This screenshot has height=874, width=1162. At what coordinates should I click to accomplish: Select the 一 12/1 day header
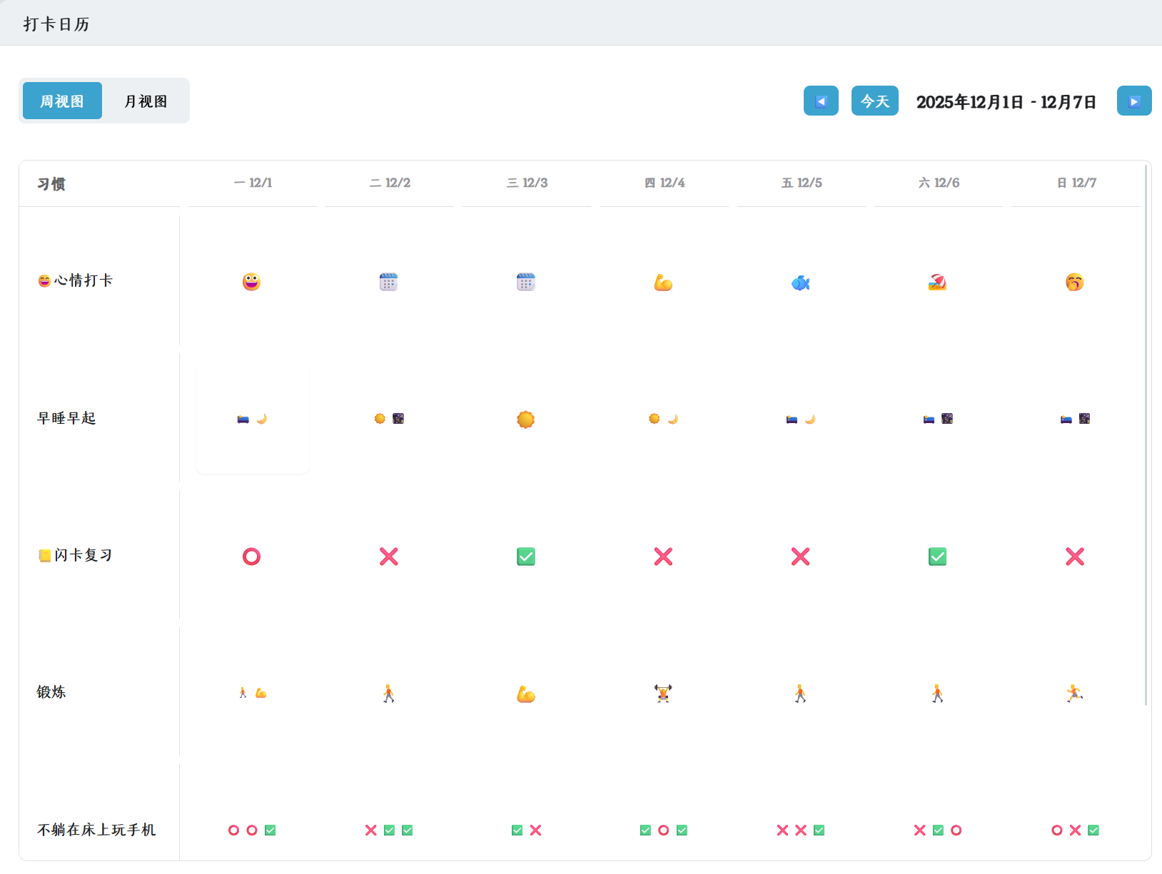coord(253,183)
